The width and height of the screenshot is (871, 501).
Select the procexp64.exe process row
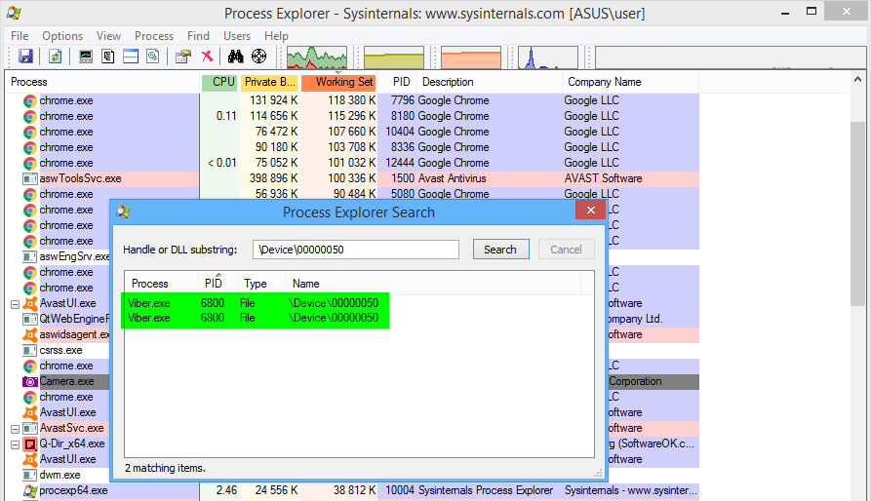(352, 490)
